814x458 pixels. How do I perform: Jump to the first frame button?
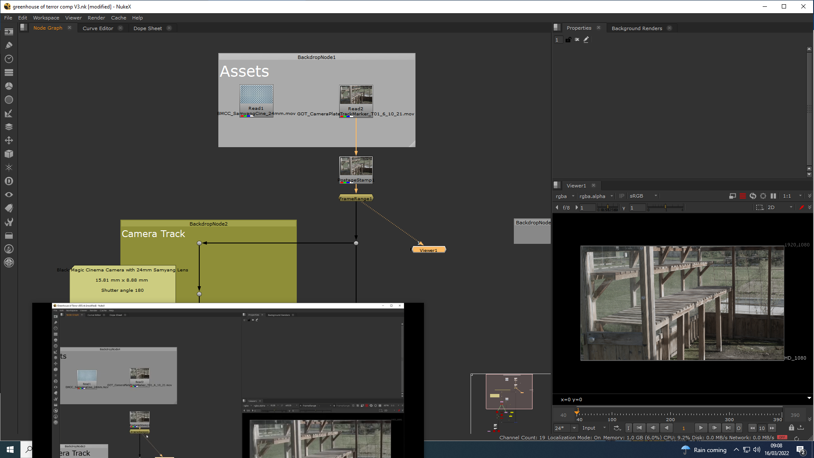[639, 428]
